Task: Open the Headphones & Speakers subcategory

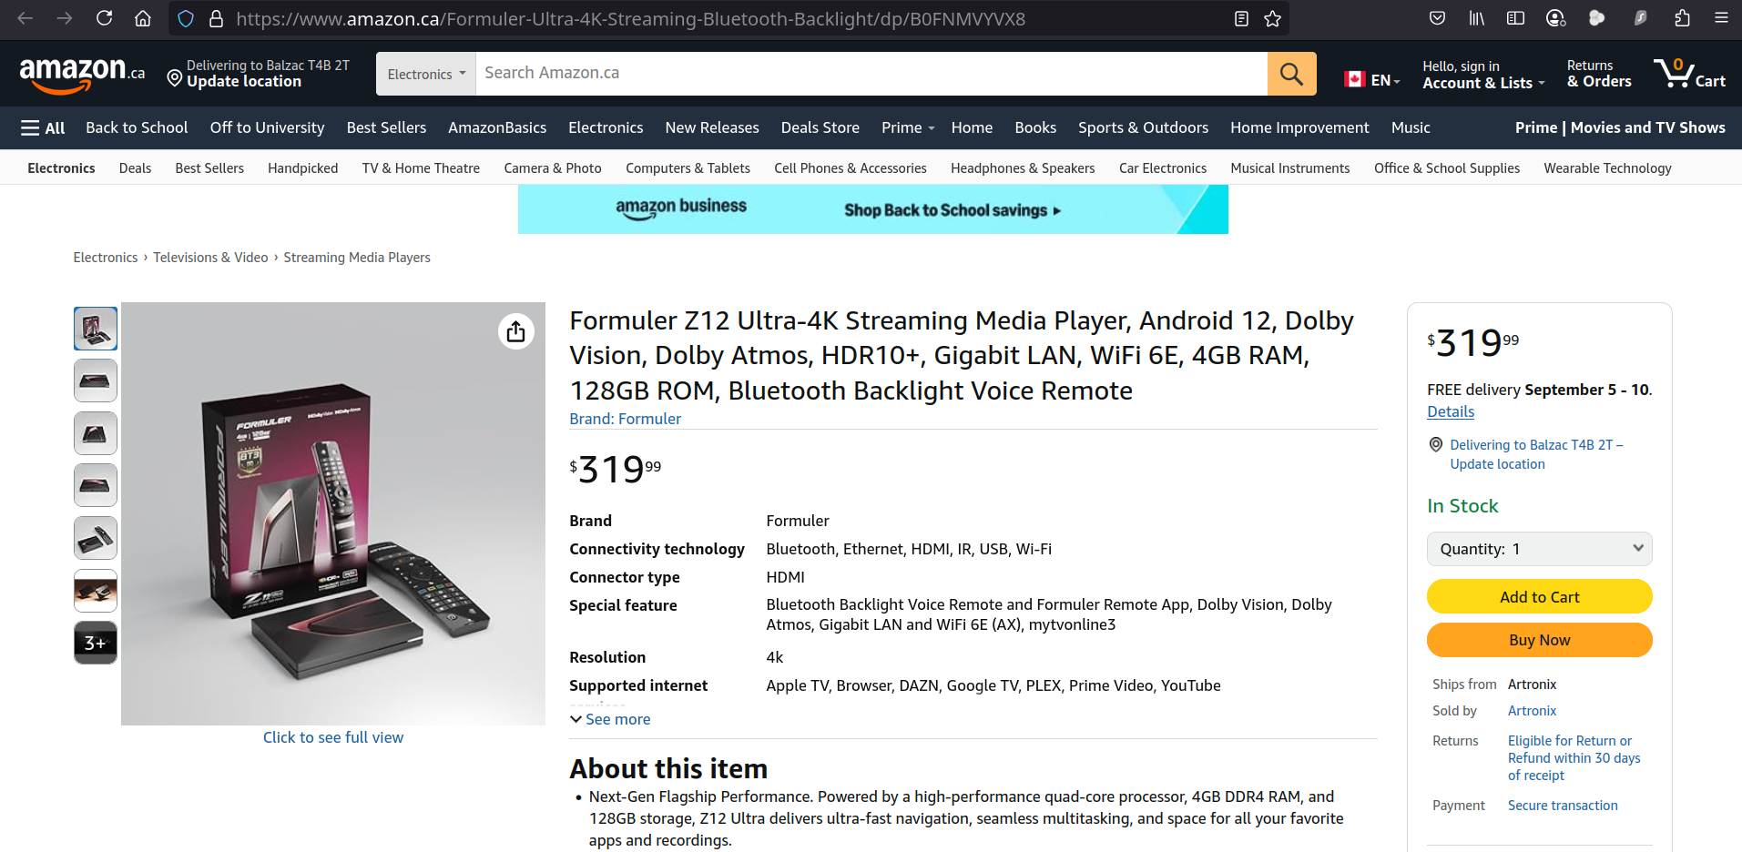Action: click(1023, 168)
